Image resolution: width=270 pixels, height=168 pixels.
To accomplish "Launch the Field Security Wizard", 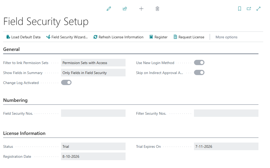I will coord(67,37).
